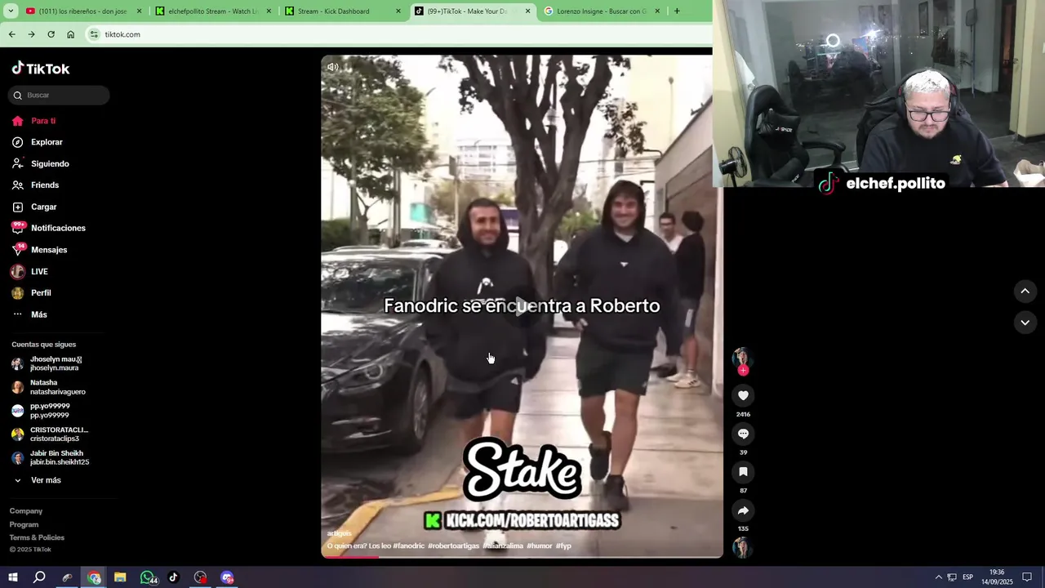Go to next video with down chevron

(x=1025, y=323)
